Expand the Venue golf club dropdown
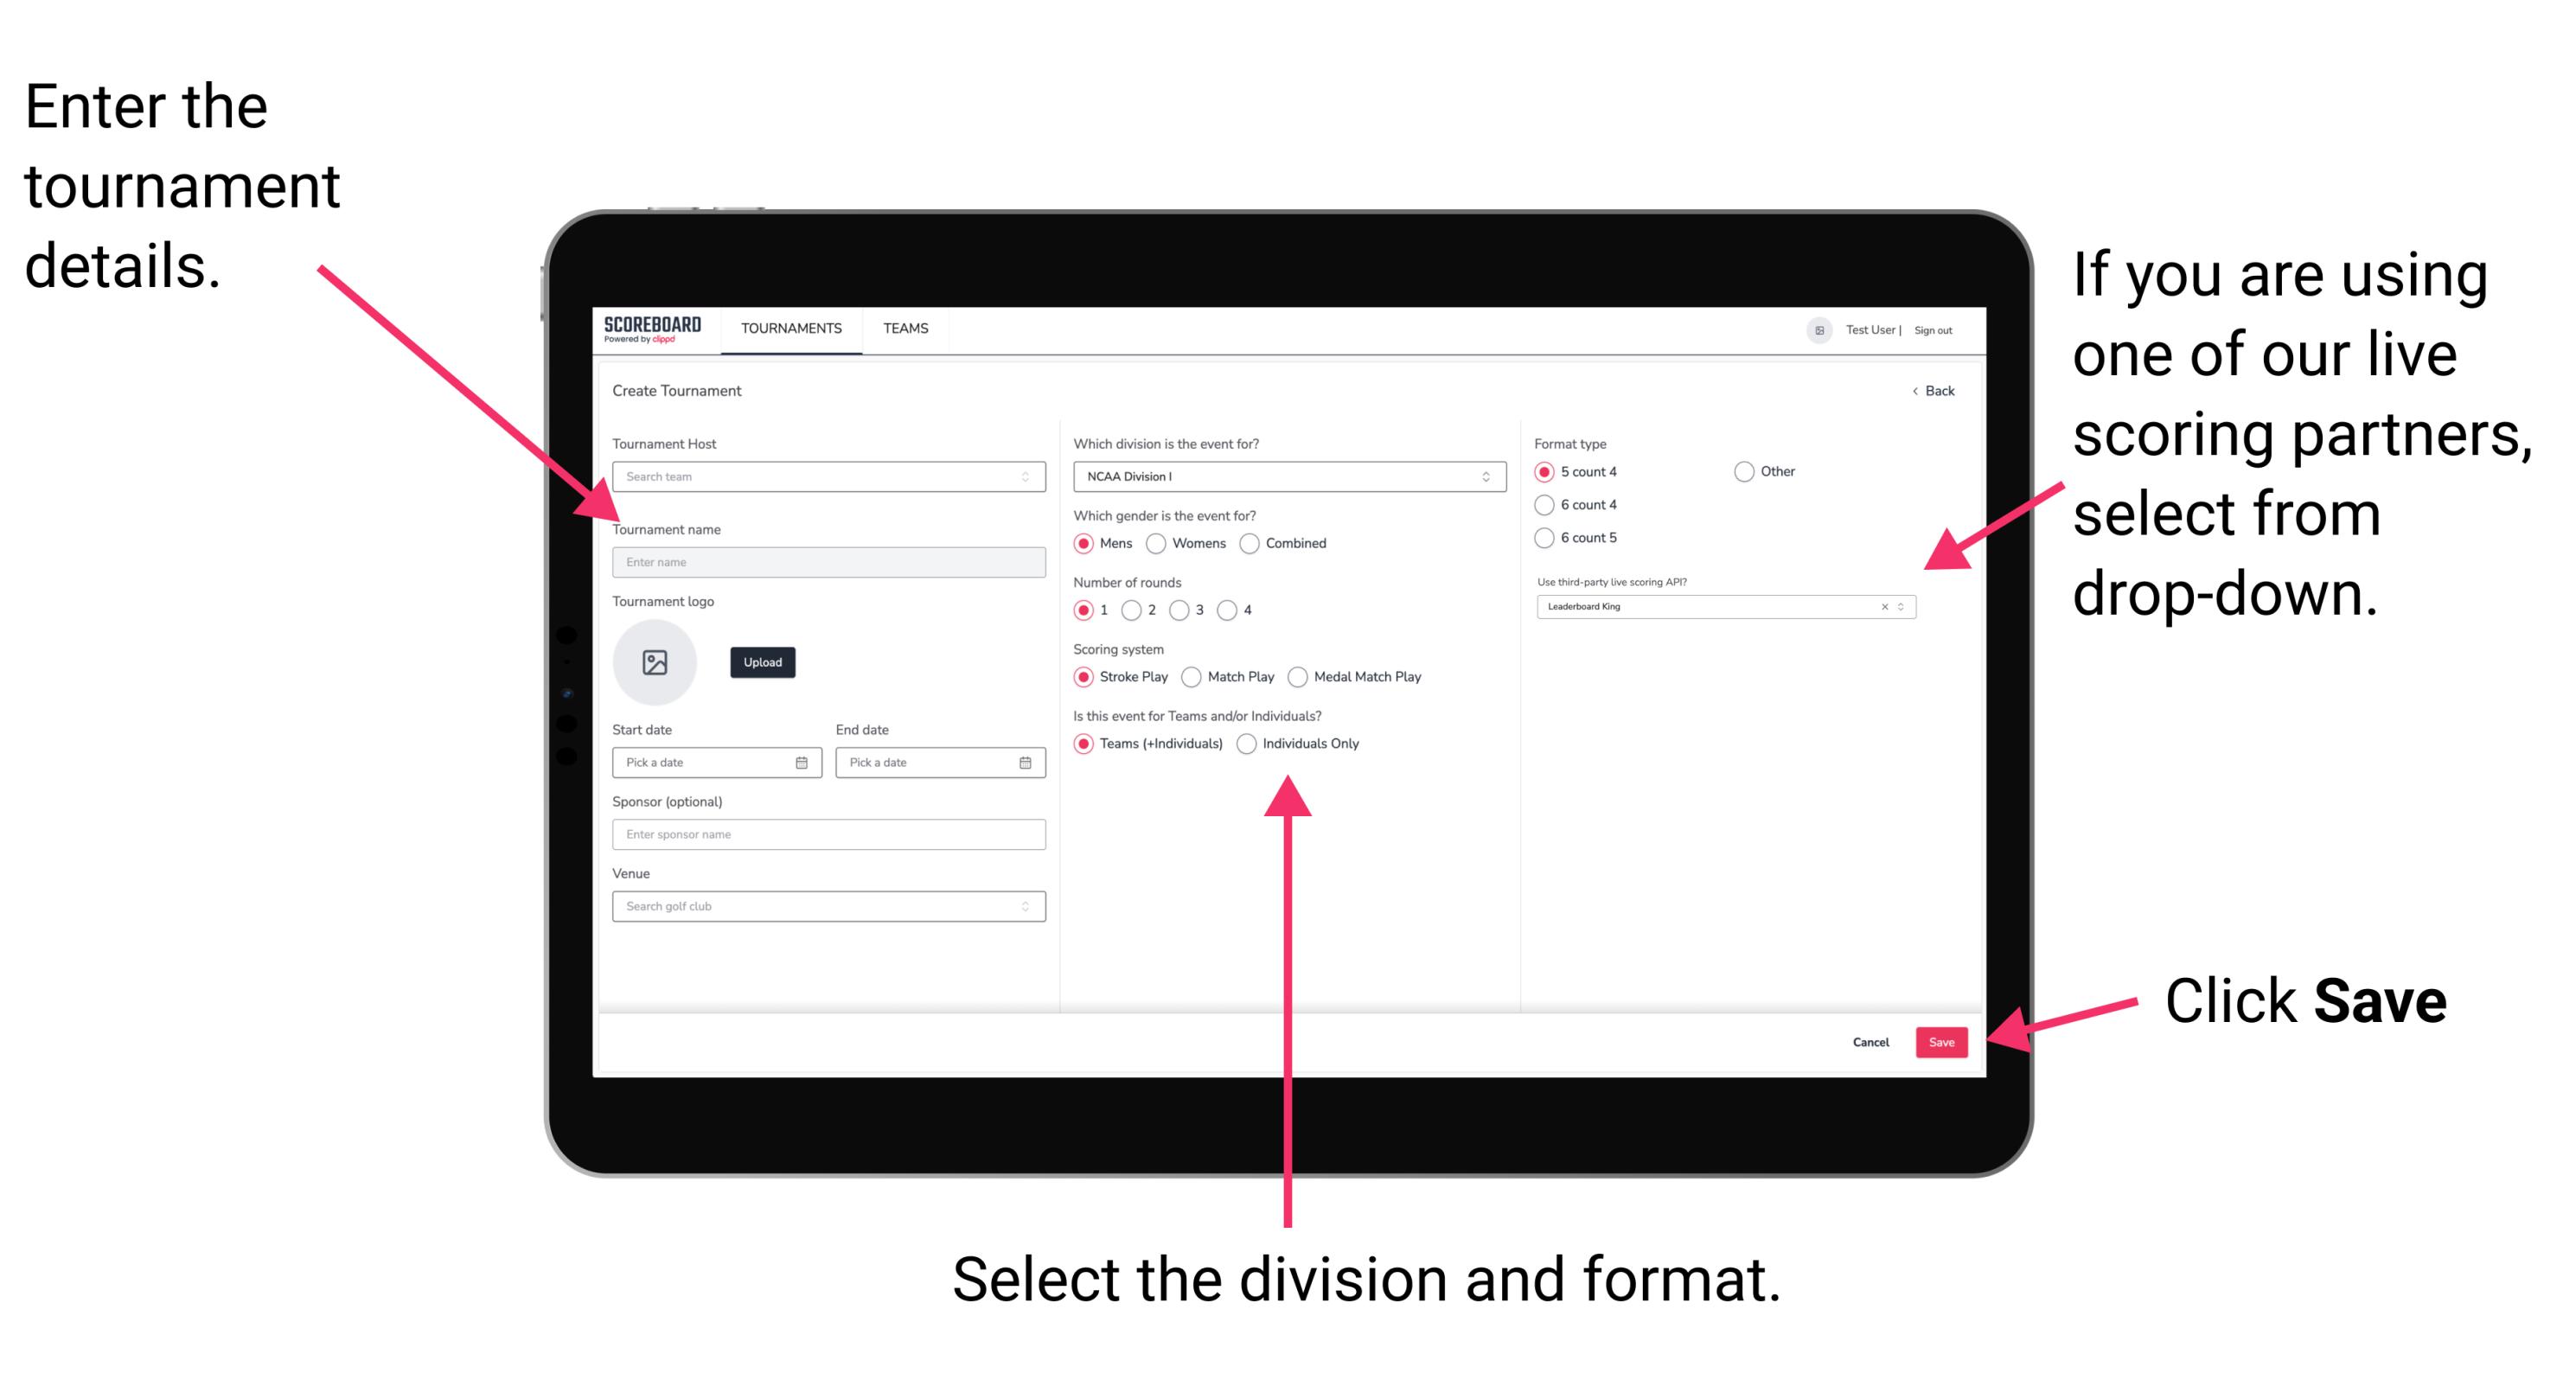Image resolution: width=2576 pixels, height=1386 pixels. click(x=1026, y=906)
